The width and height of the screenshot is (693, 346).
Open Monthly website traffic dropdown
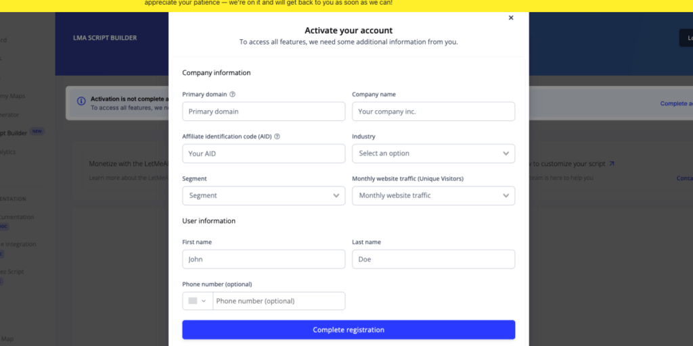pos(434,195)
